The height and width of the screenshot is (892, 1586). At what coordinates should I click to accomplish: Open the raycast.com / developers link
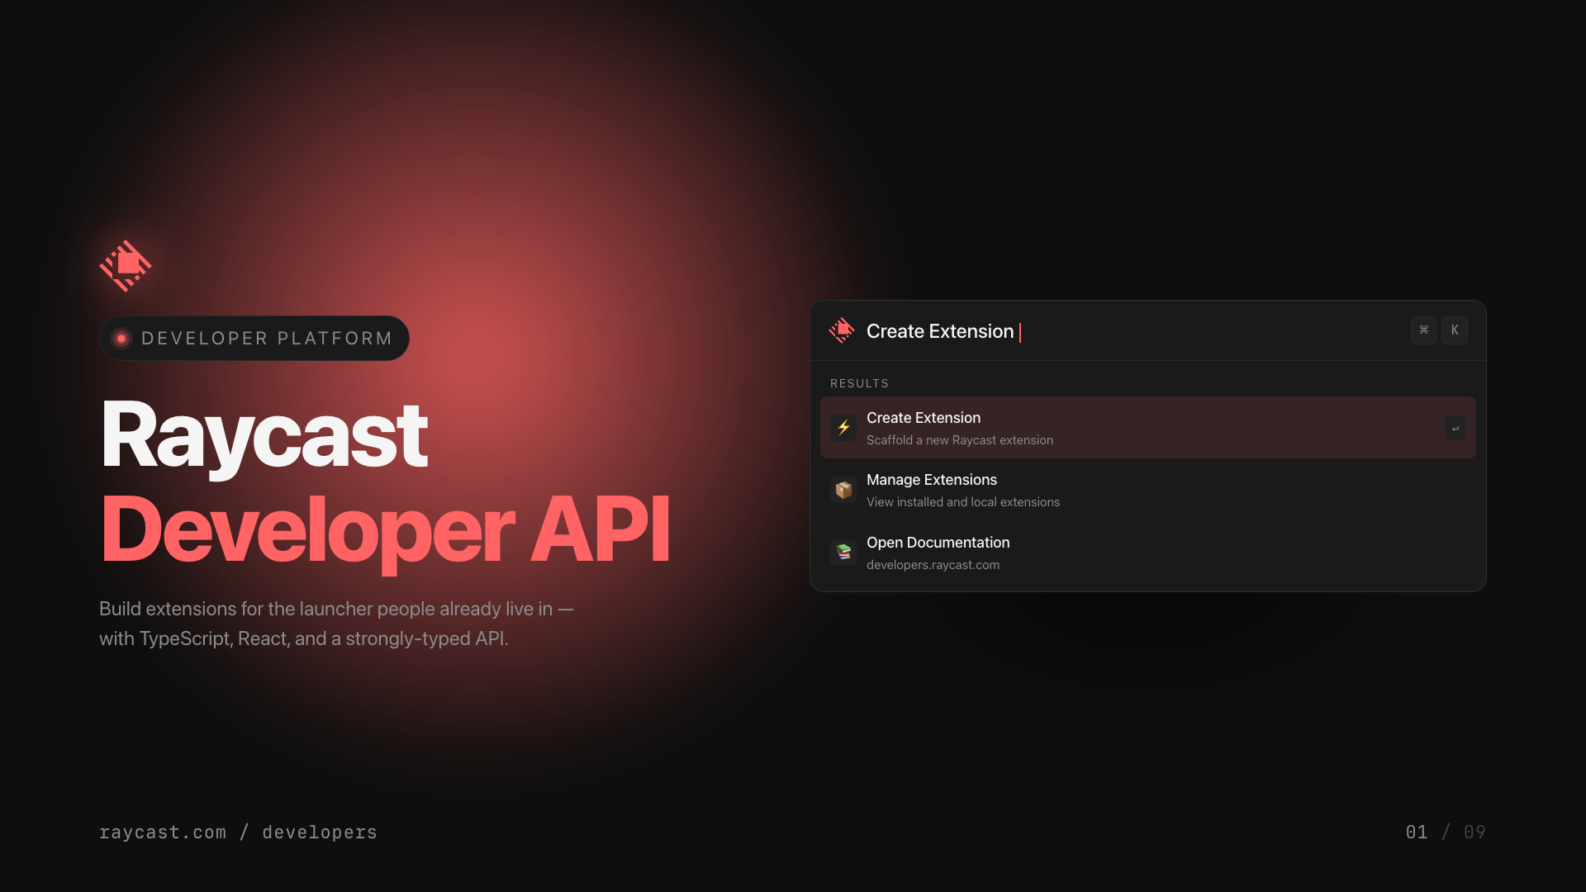[x=238, y=833]
